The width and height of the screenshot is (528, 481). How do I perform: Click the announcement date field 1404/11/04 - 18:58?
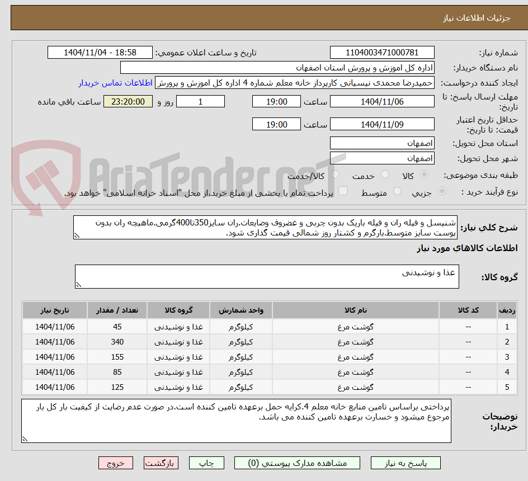(100, 53)
